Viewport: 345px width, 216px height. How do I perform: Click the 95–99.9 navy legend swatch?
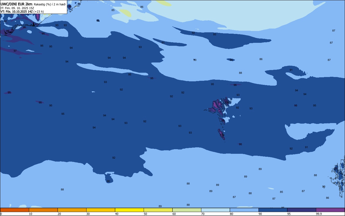[x=302, y=210]
